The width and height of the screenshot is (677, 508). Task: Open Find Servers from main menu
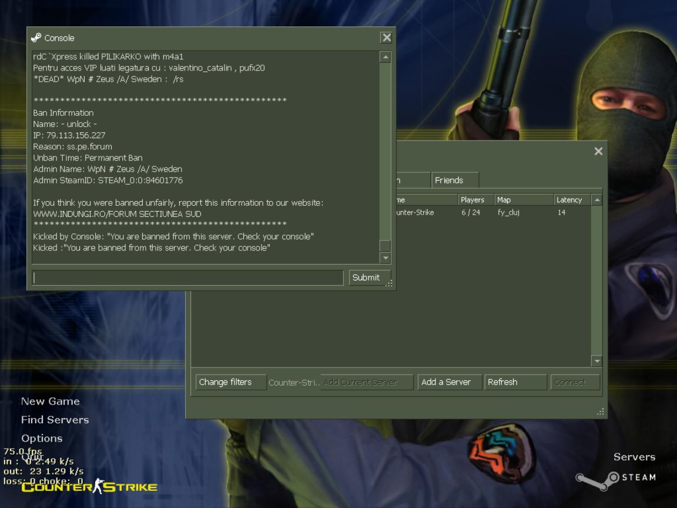click(55, 420)
